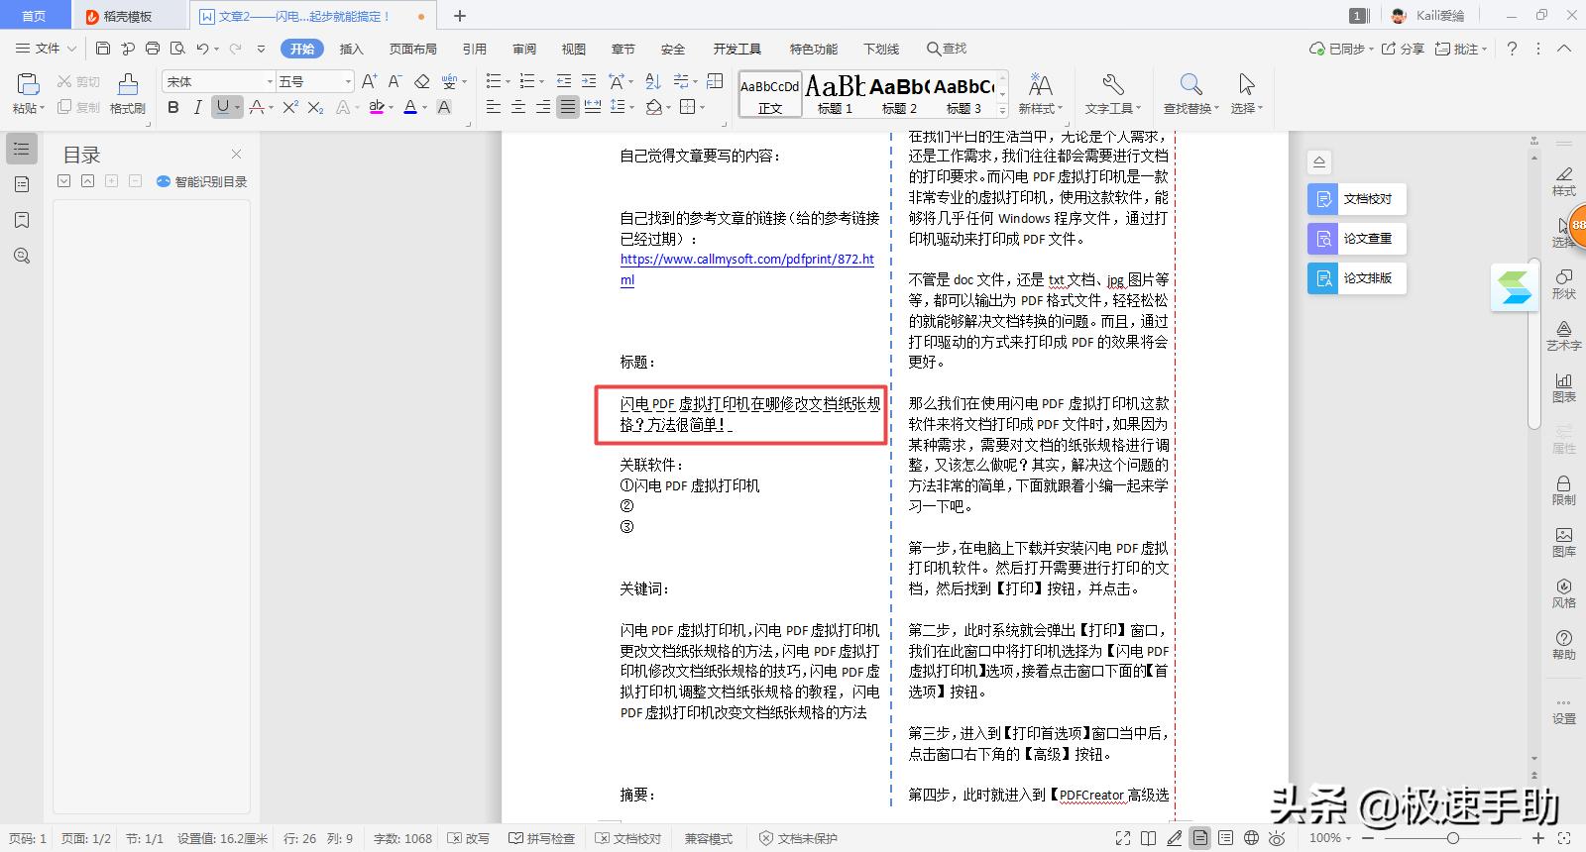Collapse the ribbon with the chevron

tap(1564, 49)
